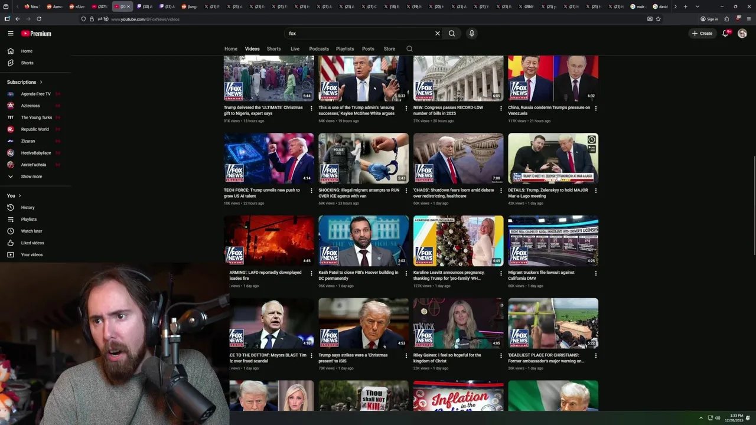This screenshot has width=756, height=425.
Task: Click Watch later clock on Zelenskyy thumbnail
Action: 591,140
